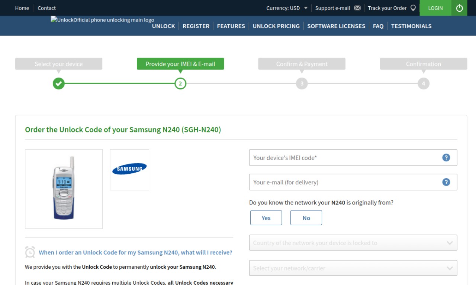Screen dimensions: 476x285
Task: Open the Select your network/carrier dropdown
Action: tap(353, 268)
